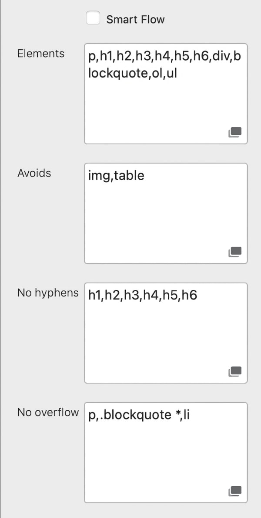
Task: Place cursor in the 'p,.blockquote *,li' text
Action: click(139, 415)
